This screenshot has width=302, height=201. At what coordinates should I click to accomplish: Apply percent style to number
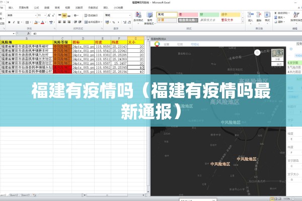tap(114, 22)
